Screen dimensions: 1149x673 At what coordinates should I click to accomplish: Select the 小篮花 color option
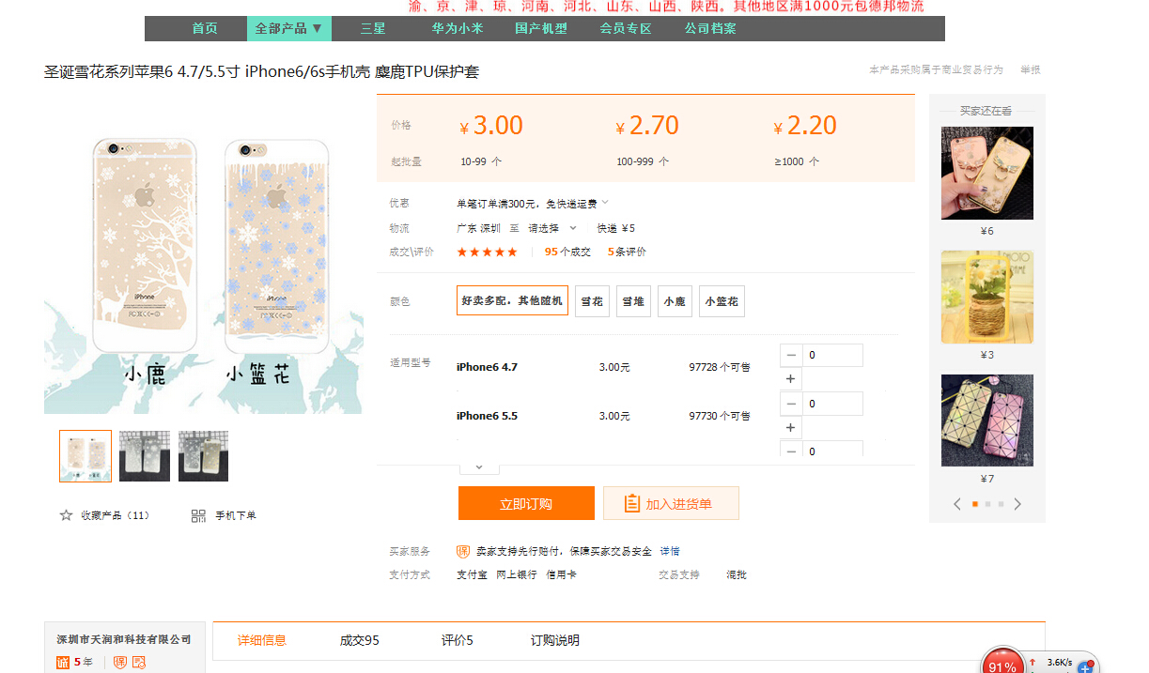click(722, 301)
